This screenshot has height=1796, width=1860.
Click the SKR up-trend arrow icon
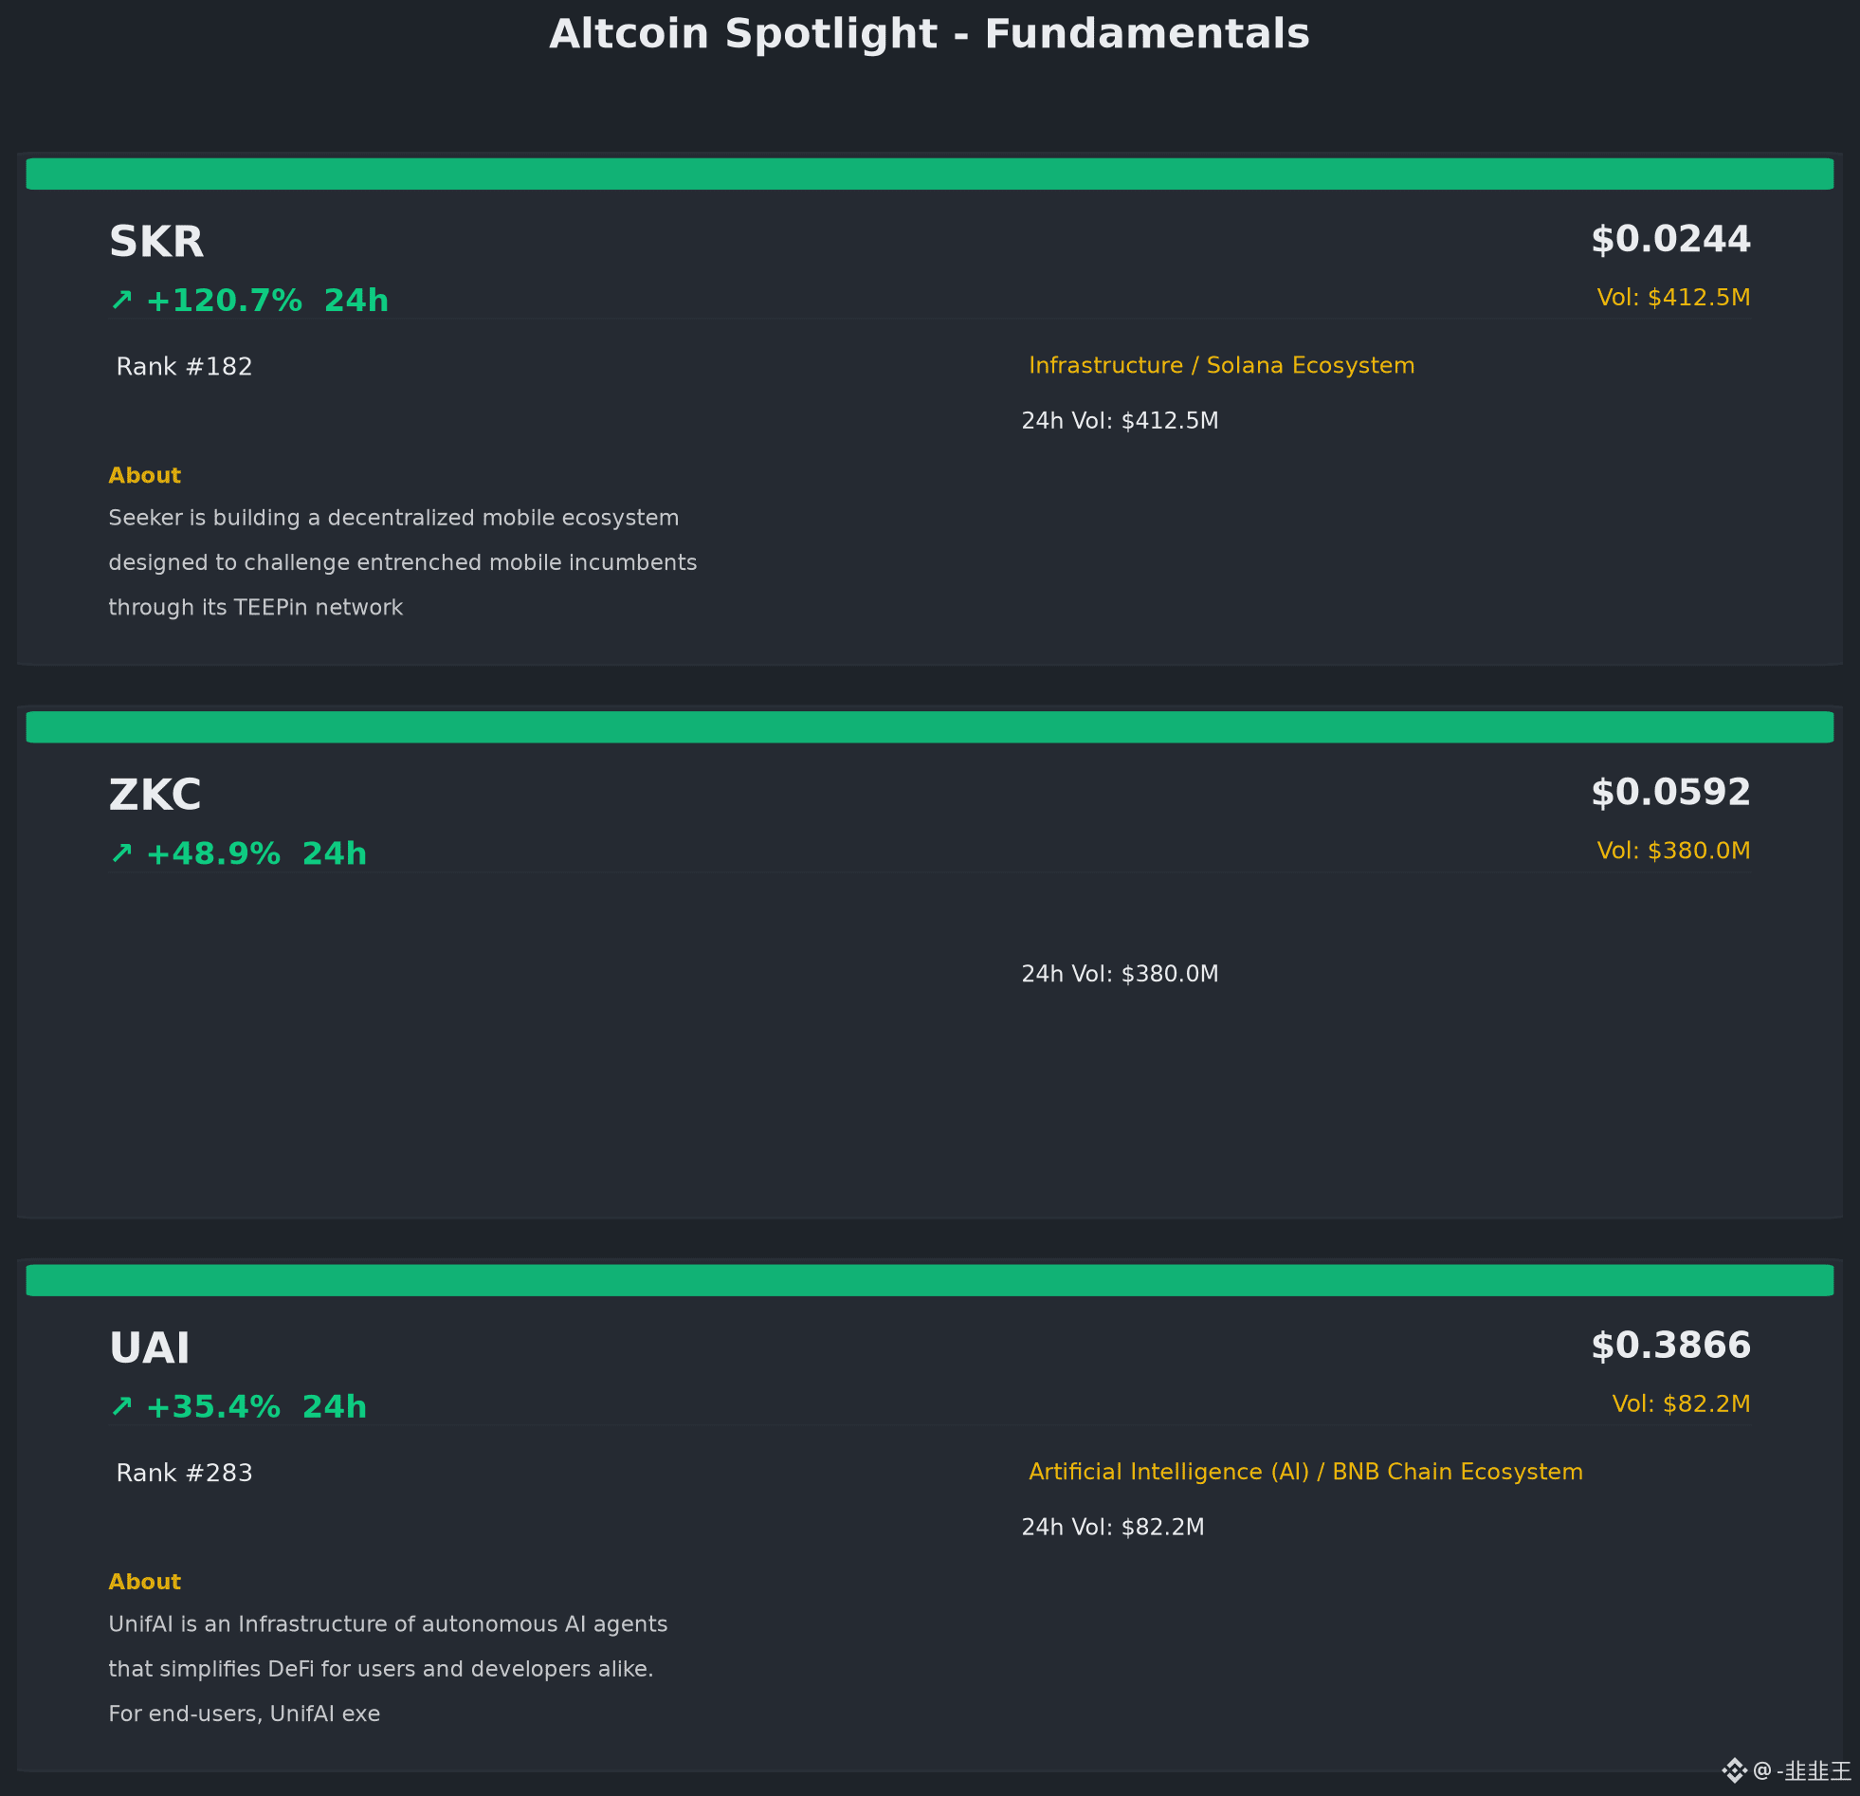pos(121,300)
